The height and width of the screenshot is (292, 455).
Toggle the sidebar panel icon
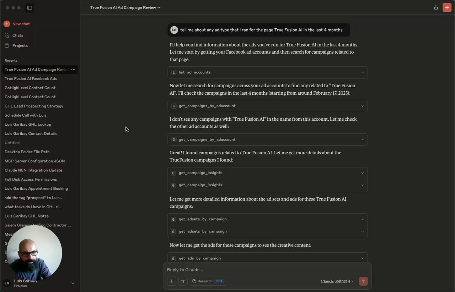click(x=30, y=8)
